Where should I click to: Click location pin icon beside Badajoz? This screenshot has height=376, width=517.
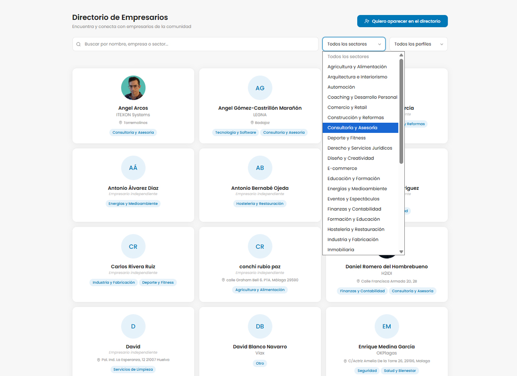(x=252, y=122)
